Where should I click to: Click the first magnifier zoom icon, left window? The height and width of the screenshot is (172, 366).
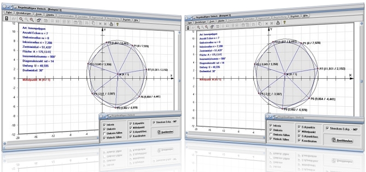click(21, 19)
